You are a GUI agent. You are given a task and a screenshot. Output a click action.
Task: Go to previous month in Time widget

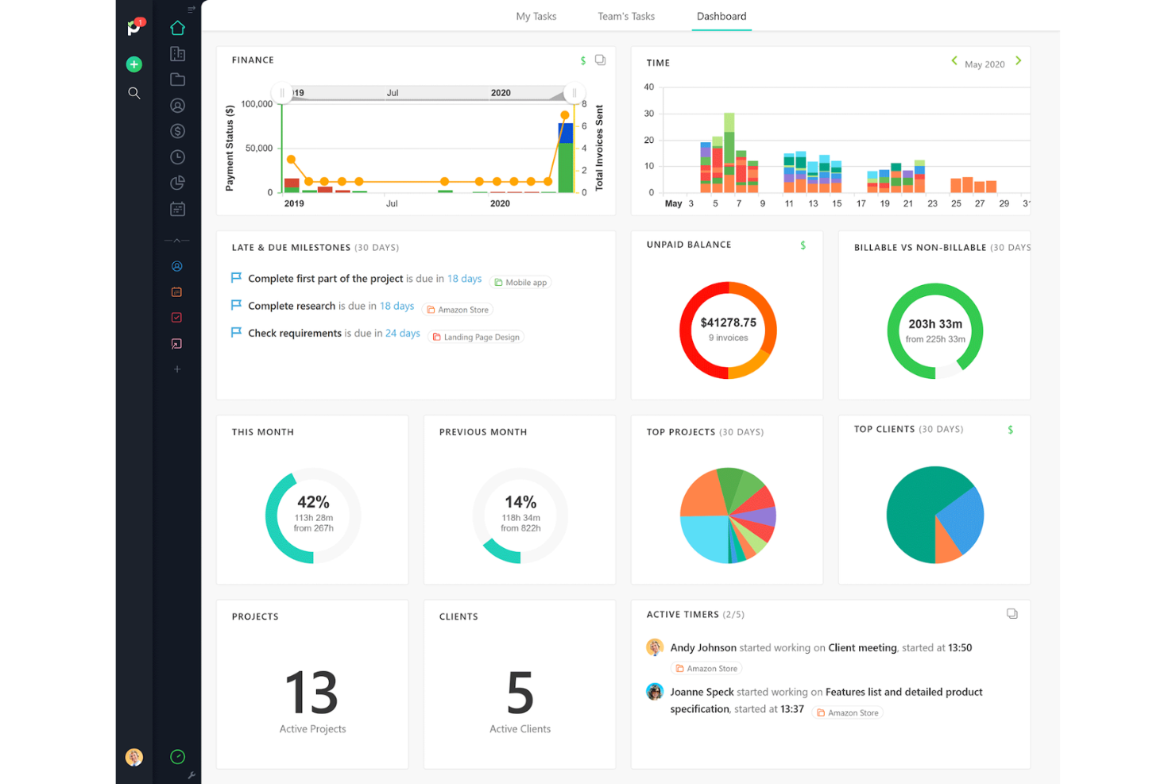tap(954, 60)
